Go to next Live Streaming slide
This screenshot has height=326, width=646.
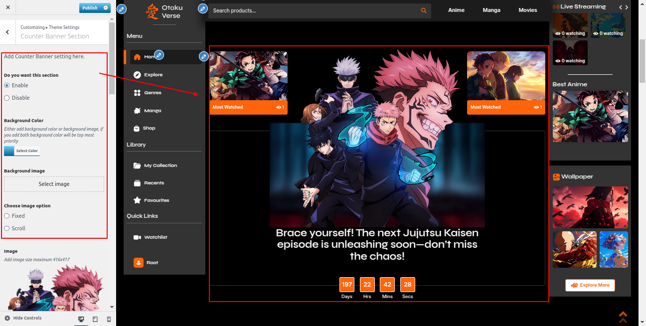pyautogui.click(x=627, y=7)
